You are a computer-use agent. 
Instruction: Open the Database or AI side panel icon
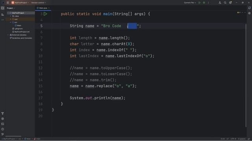click(x=249, y=13)
